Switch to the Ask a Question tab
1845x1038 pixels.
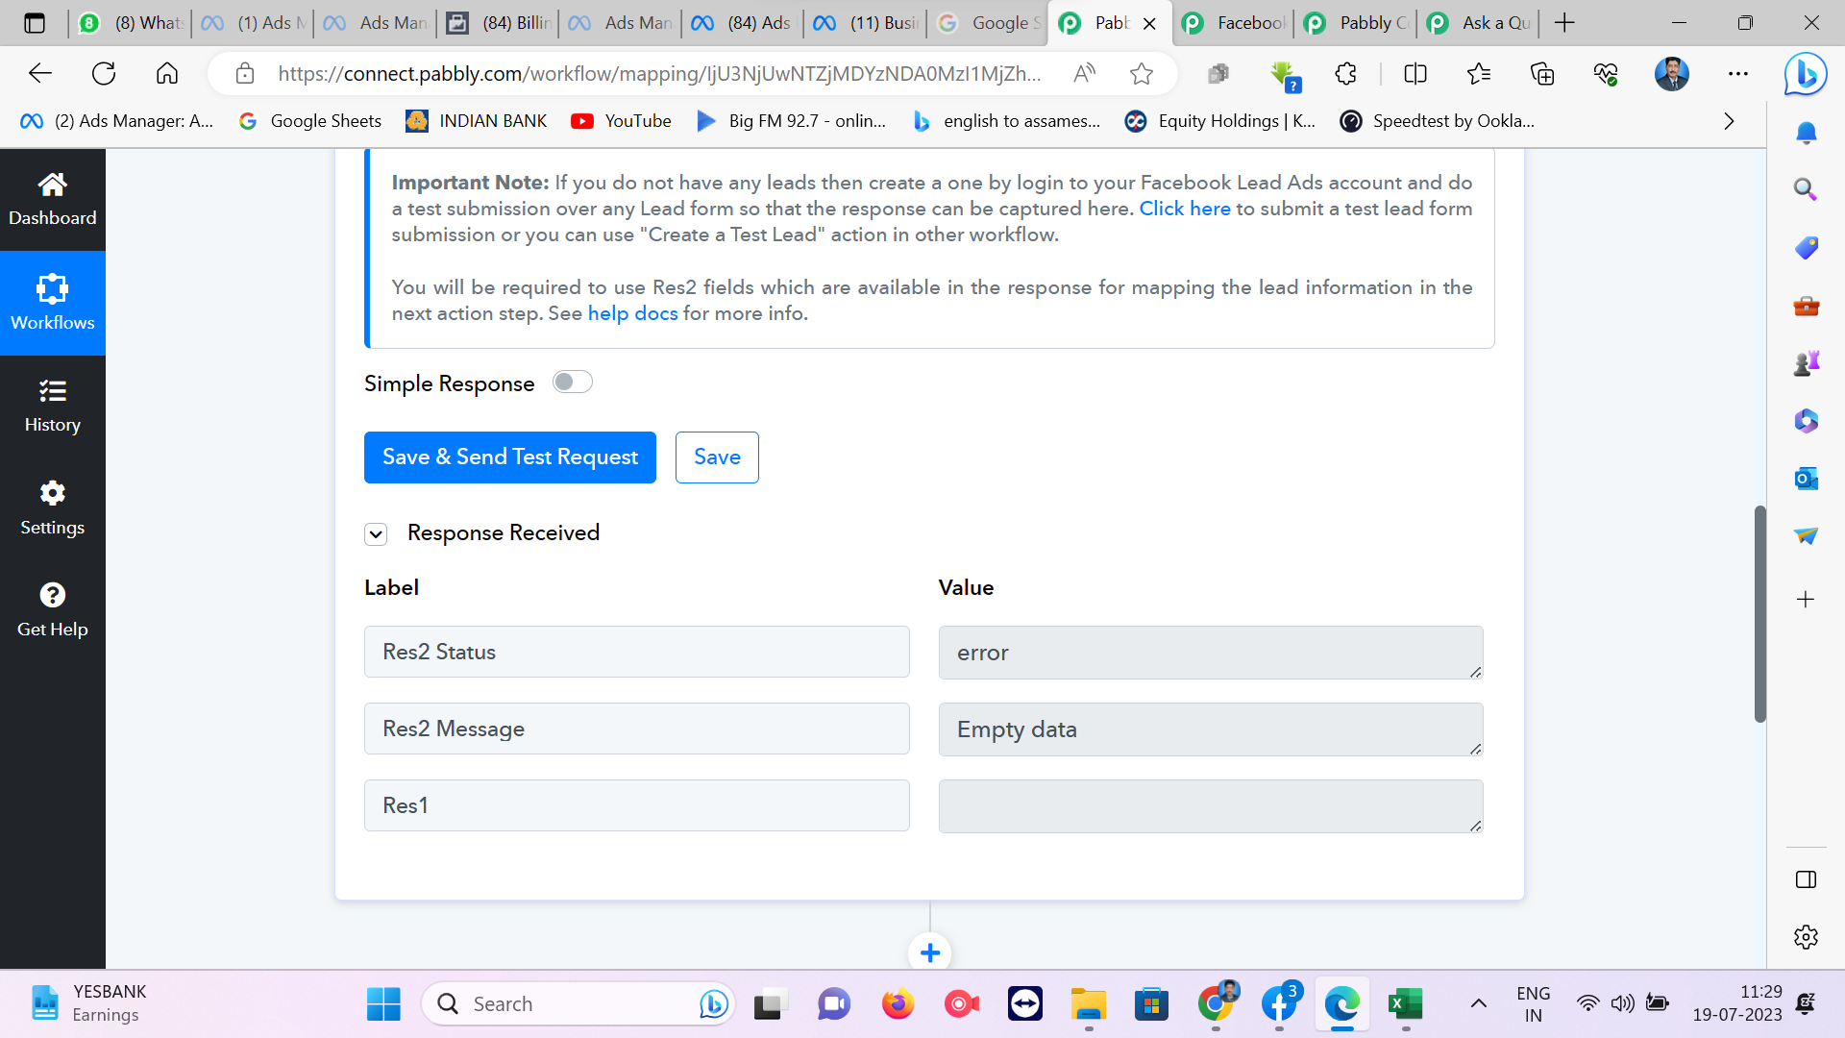point(1480,23)
